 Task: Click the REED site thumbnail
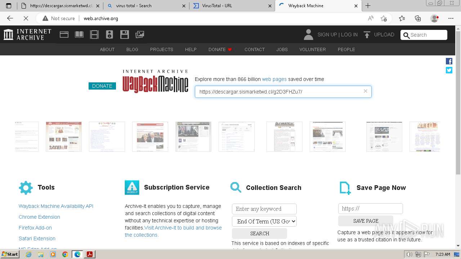[425, 137]
